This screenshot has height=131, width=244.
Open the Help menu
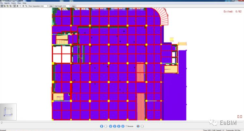point(24,3)
